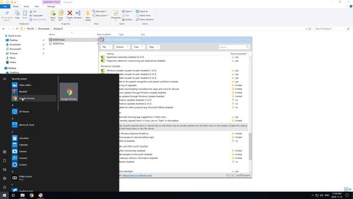Click the Copy button in Clipboard group
This screenshot has height=199, width=353.
pos(17,15)
